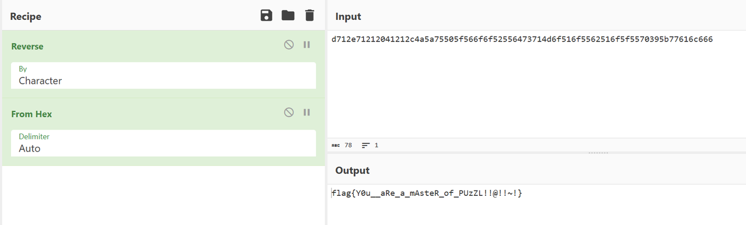
Task: Load a recipe using the folder icon
Action: (288, 16)
